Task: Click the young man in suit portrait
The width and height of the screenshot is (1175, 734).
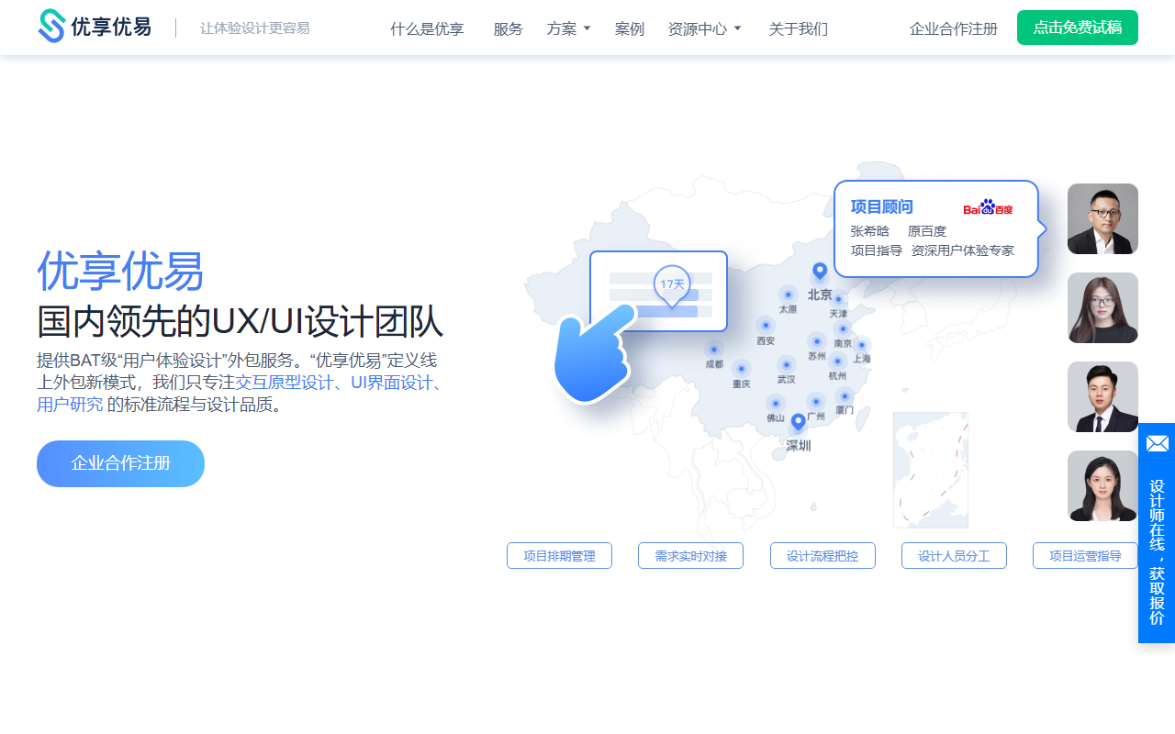Action: pyautogui.click(x=1102, y=396)
